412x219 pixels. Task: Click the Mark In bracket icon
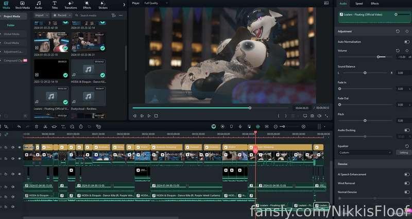click(279, 115)
